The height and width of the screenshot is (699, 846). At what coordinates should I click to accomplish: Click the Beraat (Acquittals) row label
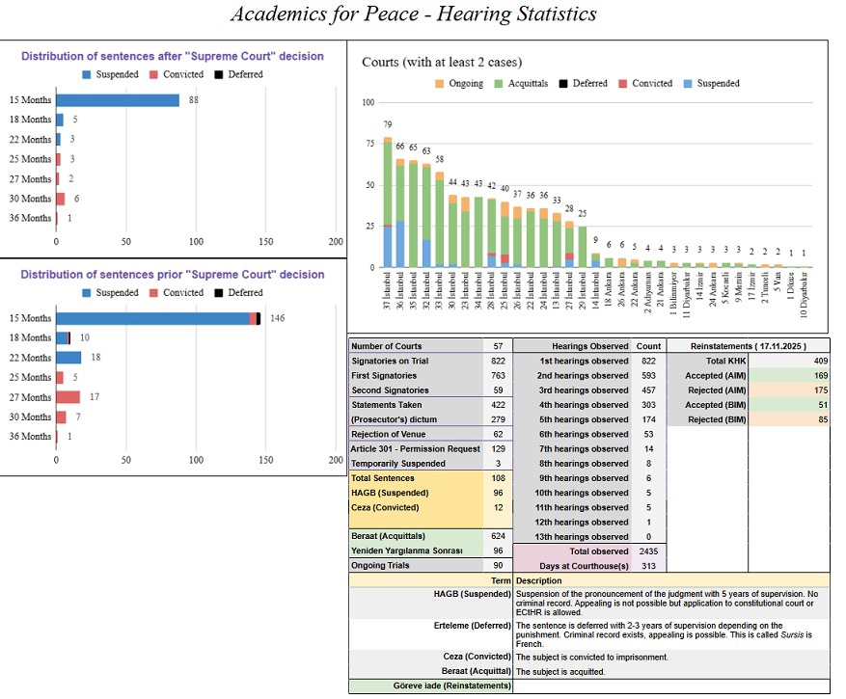[415, 536]
